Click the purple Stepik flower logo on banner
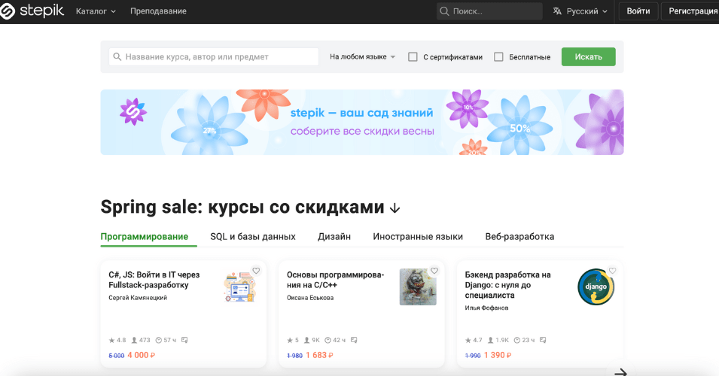 [133, 112]
